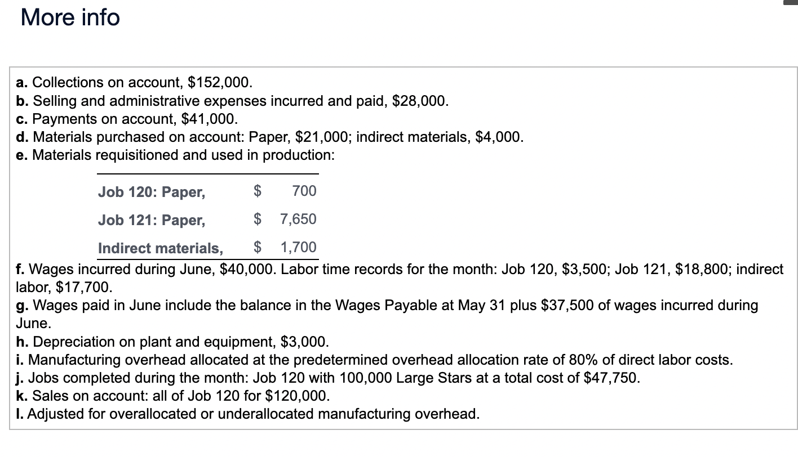Click the $7,650 amount for Job 121

(x=285, y=219)
